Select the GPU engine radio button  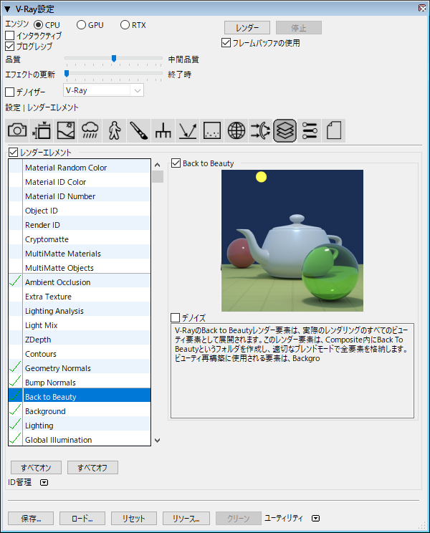(81, 25)
